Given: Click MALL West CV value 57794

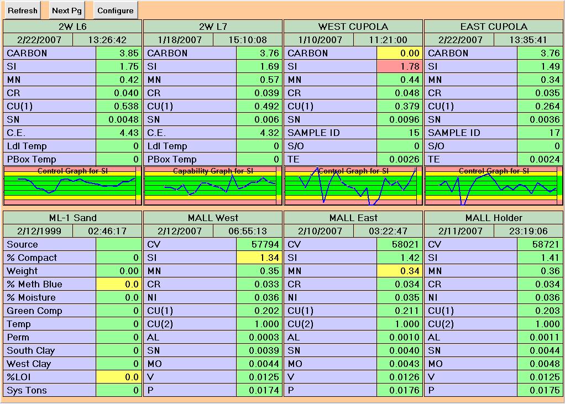Looking at the screenshot, I should tap(259, 244).
